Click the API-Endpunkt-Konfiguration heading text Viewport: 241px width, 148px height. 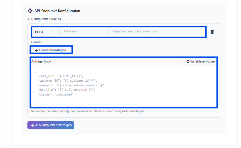pos(57,11)
